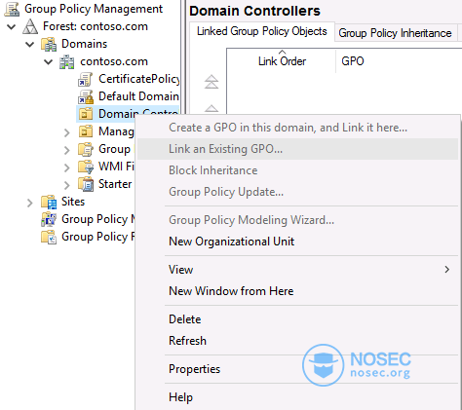The height and width of the screenshot is (410, 462).
Task: Choose Refresh in the context menu
Action: coord(297,341)
